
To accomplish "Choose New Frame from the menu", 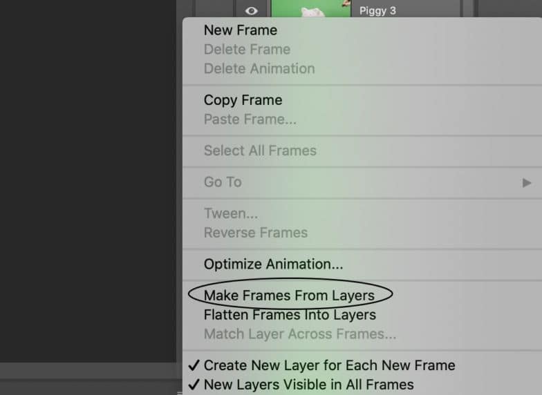I will [x=240, y=30].
